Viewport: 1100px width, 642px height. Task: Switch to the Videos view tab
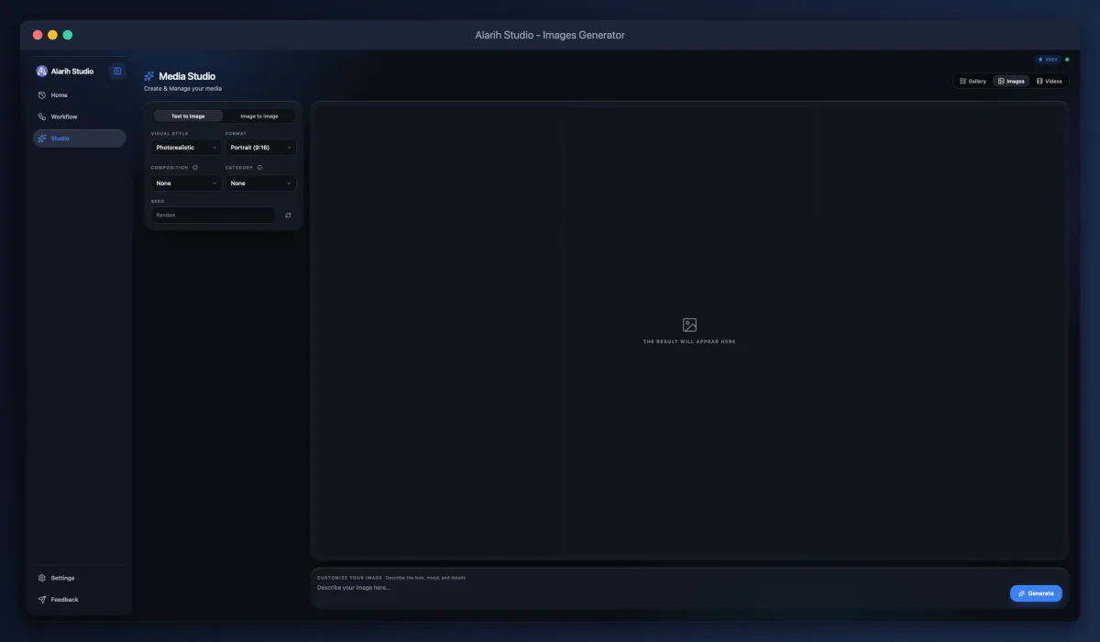1050,81
